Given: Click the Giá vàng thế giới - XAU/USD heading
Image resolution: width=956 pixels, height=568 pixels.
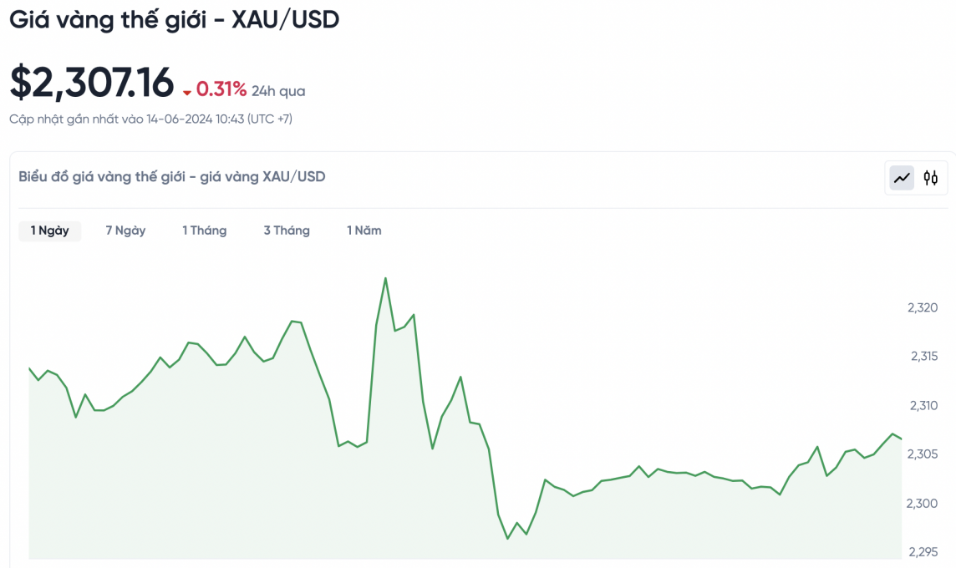Looking at the screenshot, I should [174, 20].
